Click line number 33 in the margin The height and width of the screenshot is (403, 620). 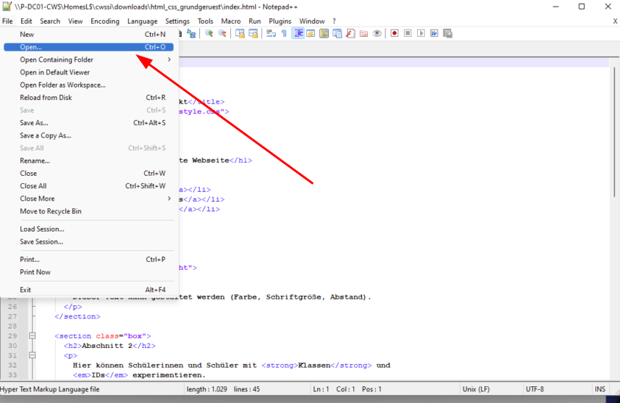point(12,375)
